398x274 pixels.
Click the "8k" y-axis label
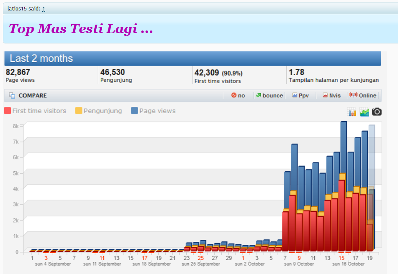pos(16,126)
